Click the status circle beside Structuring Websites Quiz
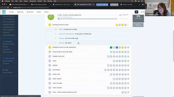Screen dimensions: 174x97 click(50, 92)
